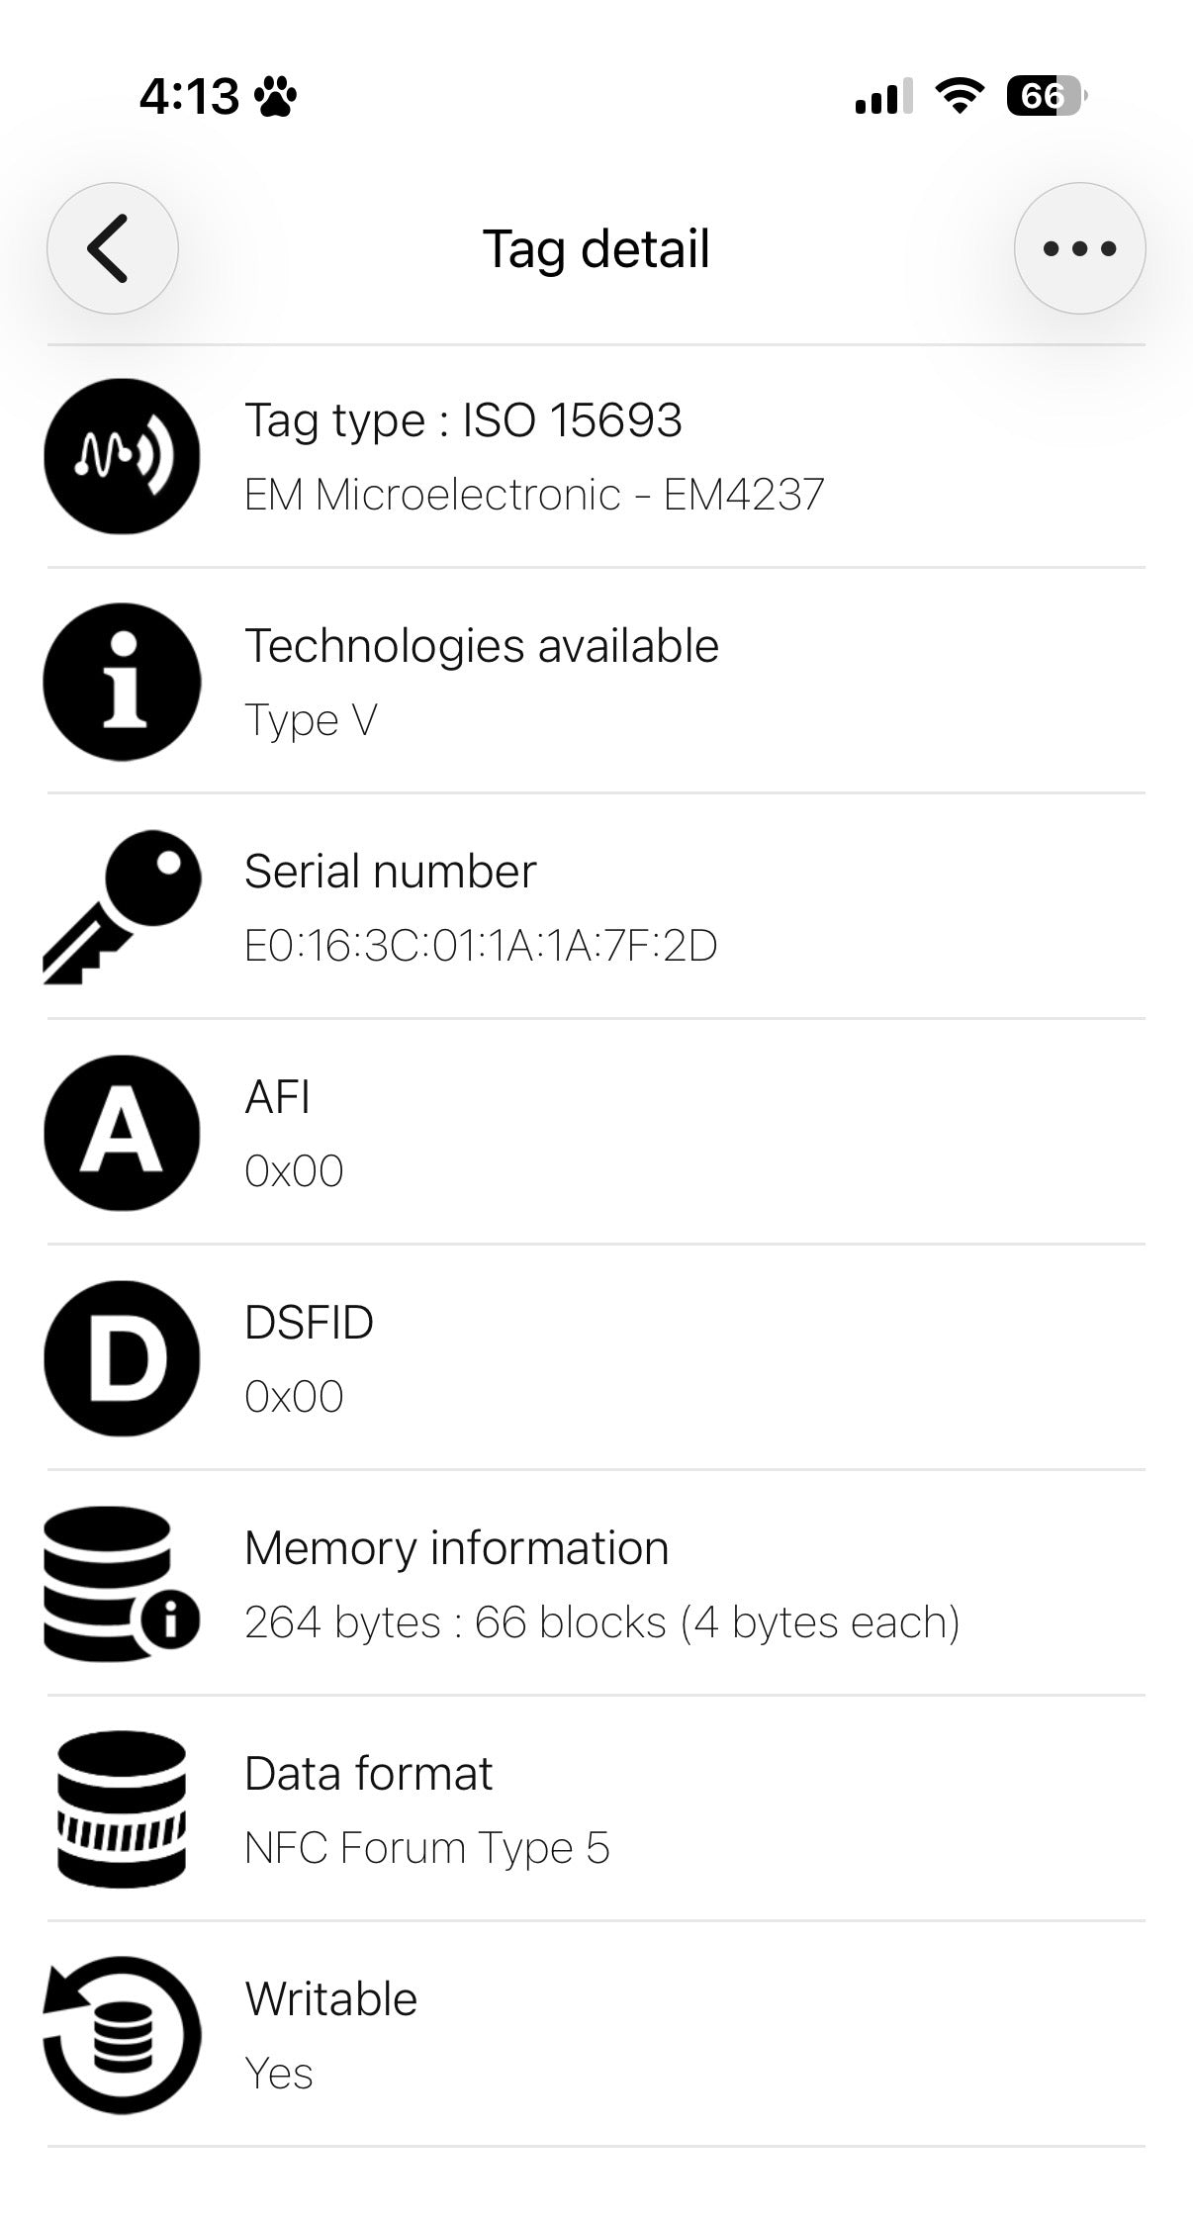The width and height of the screenshot is (1193, 2221).
Task: Select the DSFID value 0x00
Action: pyautogui.click(x=294, y=1397)
